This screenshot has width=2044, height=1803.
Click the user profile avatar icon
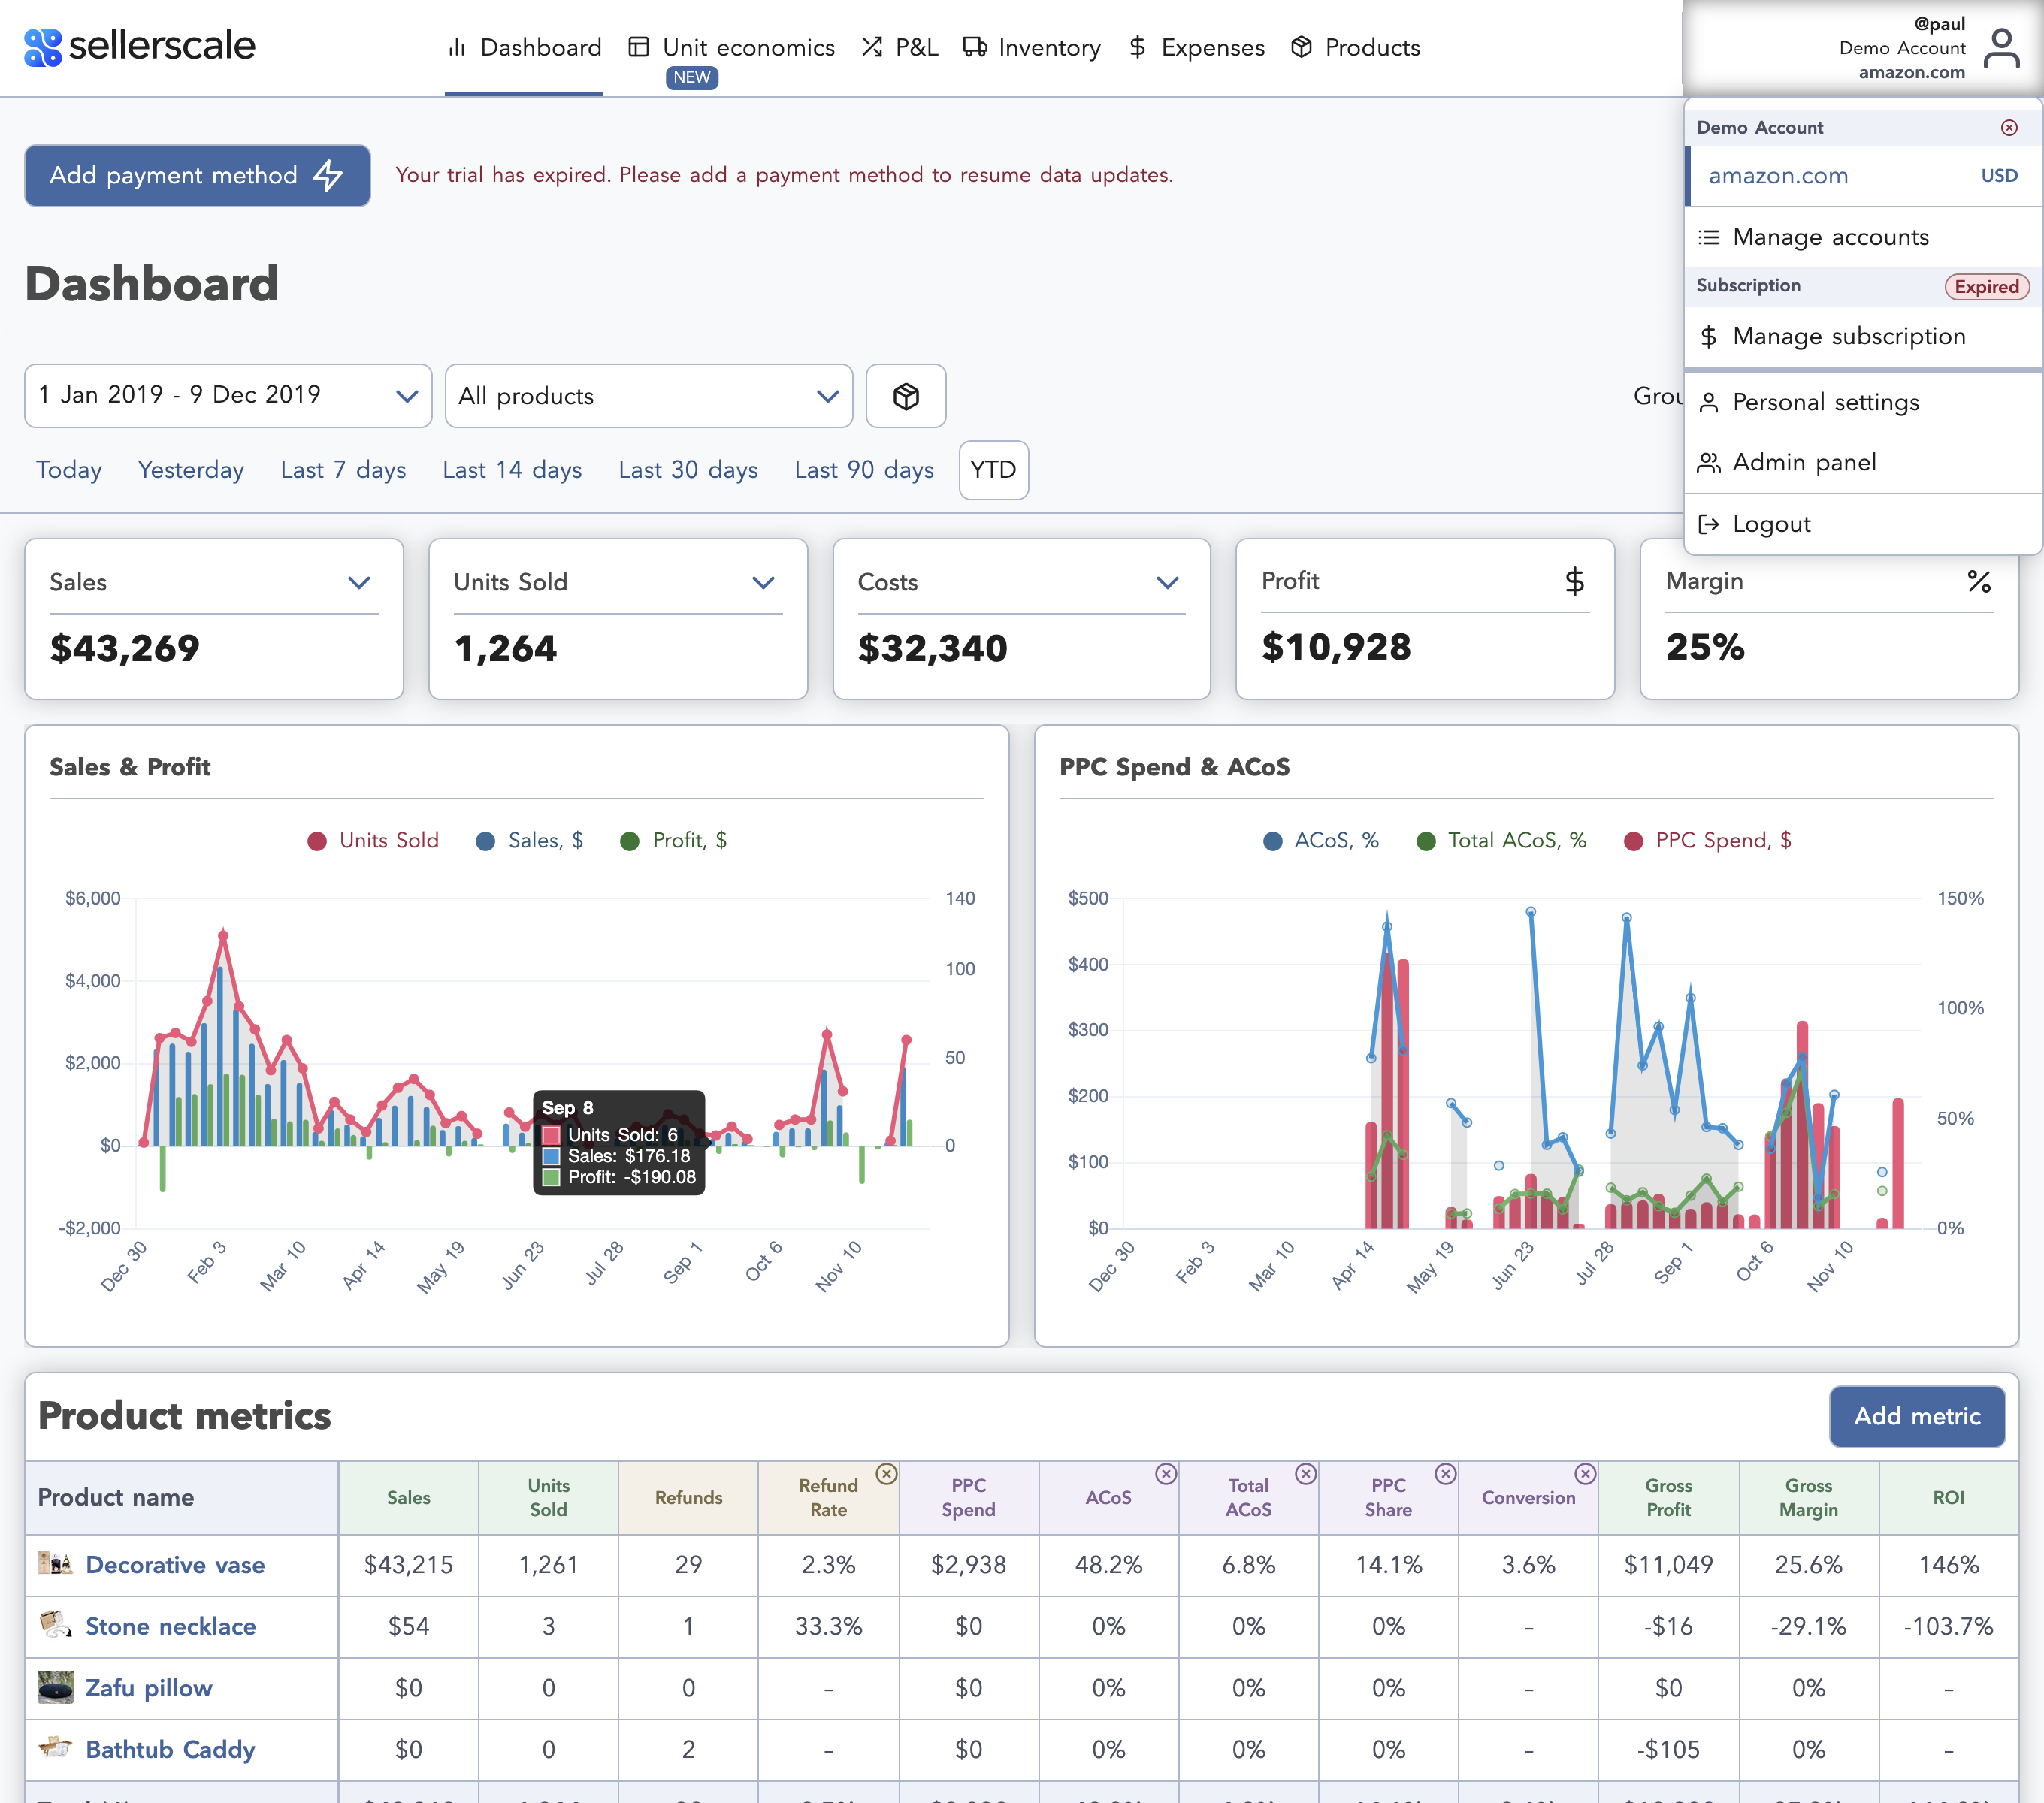click(2001, 48)
